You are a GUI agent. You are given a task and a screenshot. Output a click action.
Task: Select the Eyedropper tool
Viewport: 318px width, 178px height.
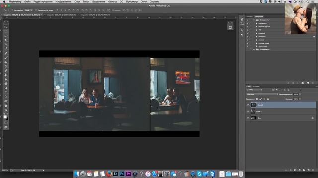pyautogui.click(x=6, y=49)
